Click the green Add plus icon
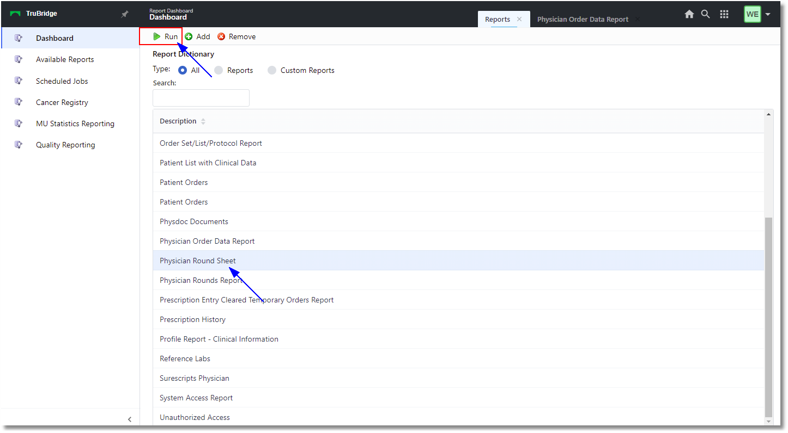Viewport: 788px width, 433px height. (x=189, y=36)
